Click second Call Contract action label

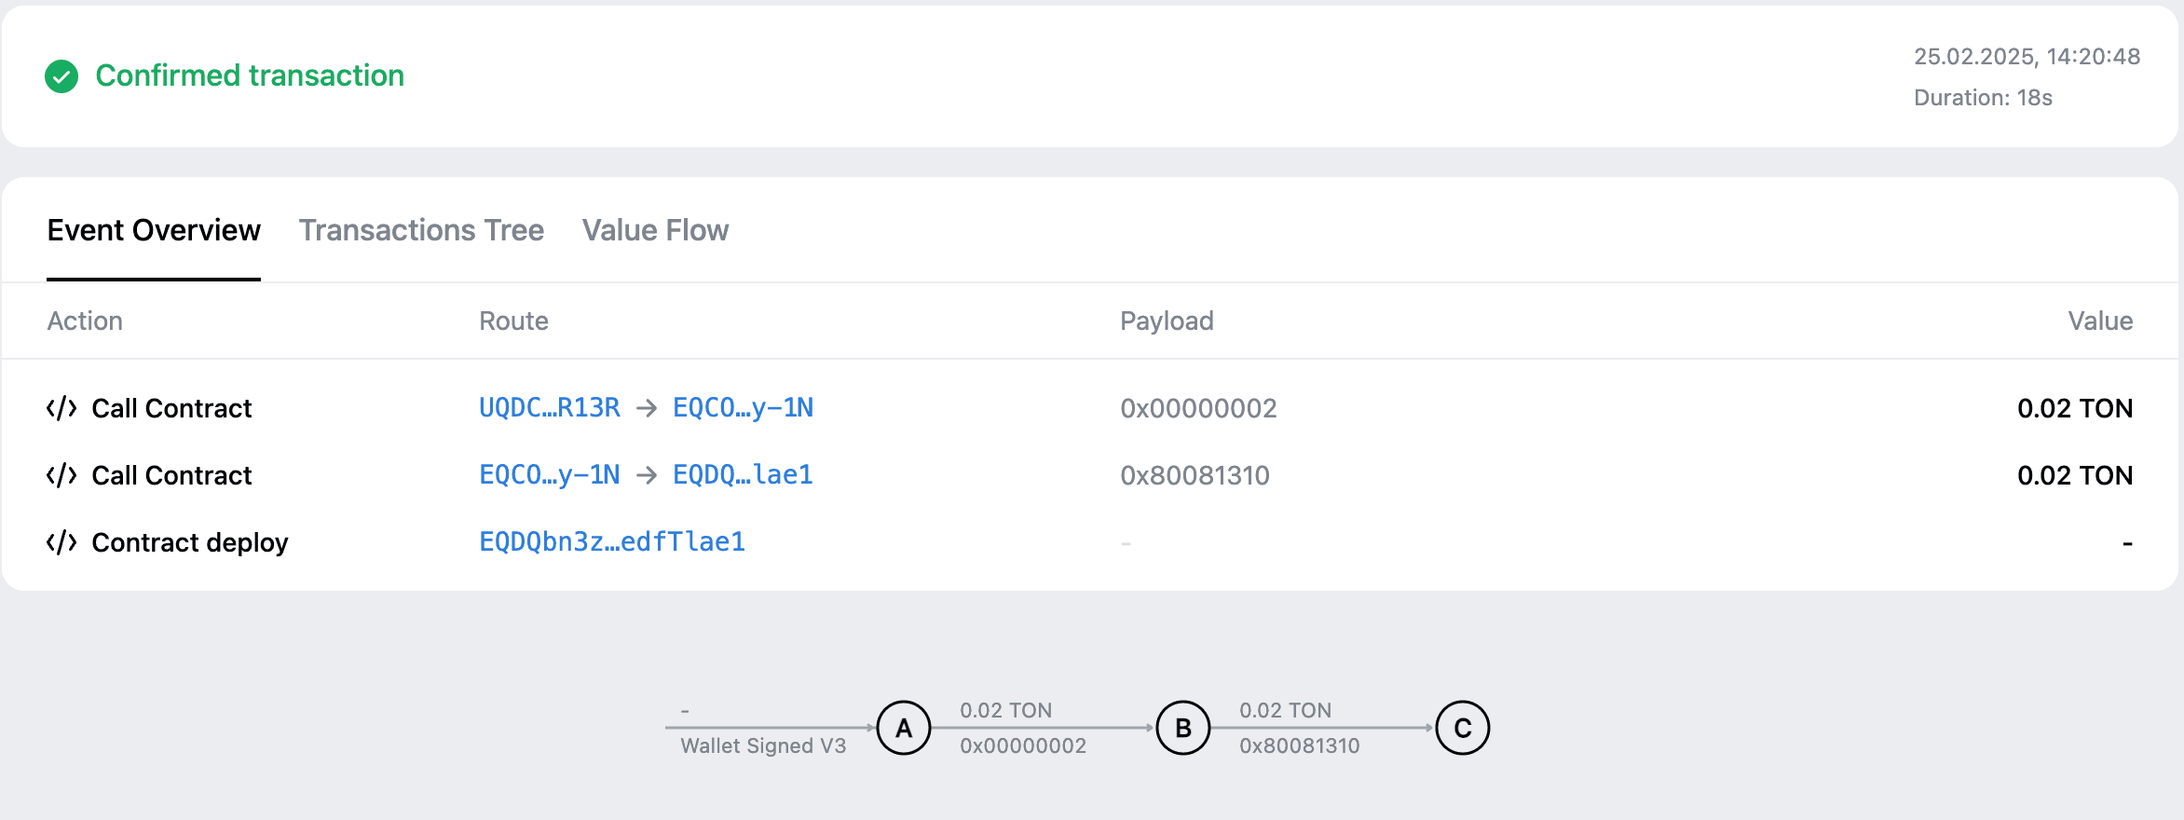pyautogui.click(x=171, y=475)
